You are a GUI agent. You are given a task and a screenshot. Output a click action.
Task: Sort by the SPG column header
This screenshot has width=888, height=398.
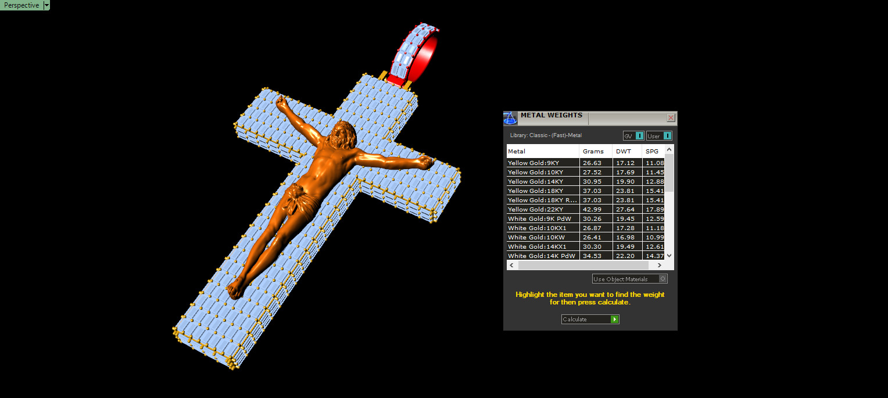[x=653, y=151]
